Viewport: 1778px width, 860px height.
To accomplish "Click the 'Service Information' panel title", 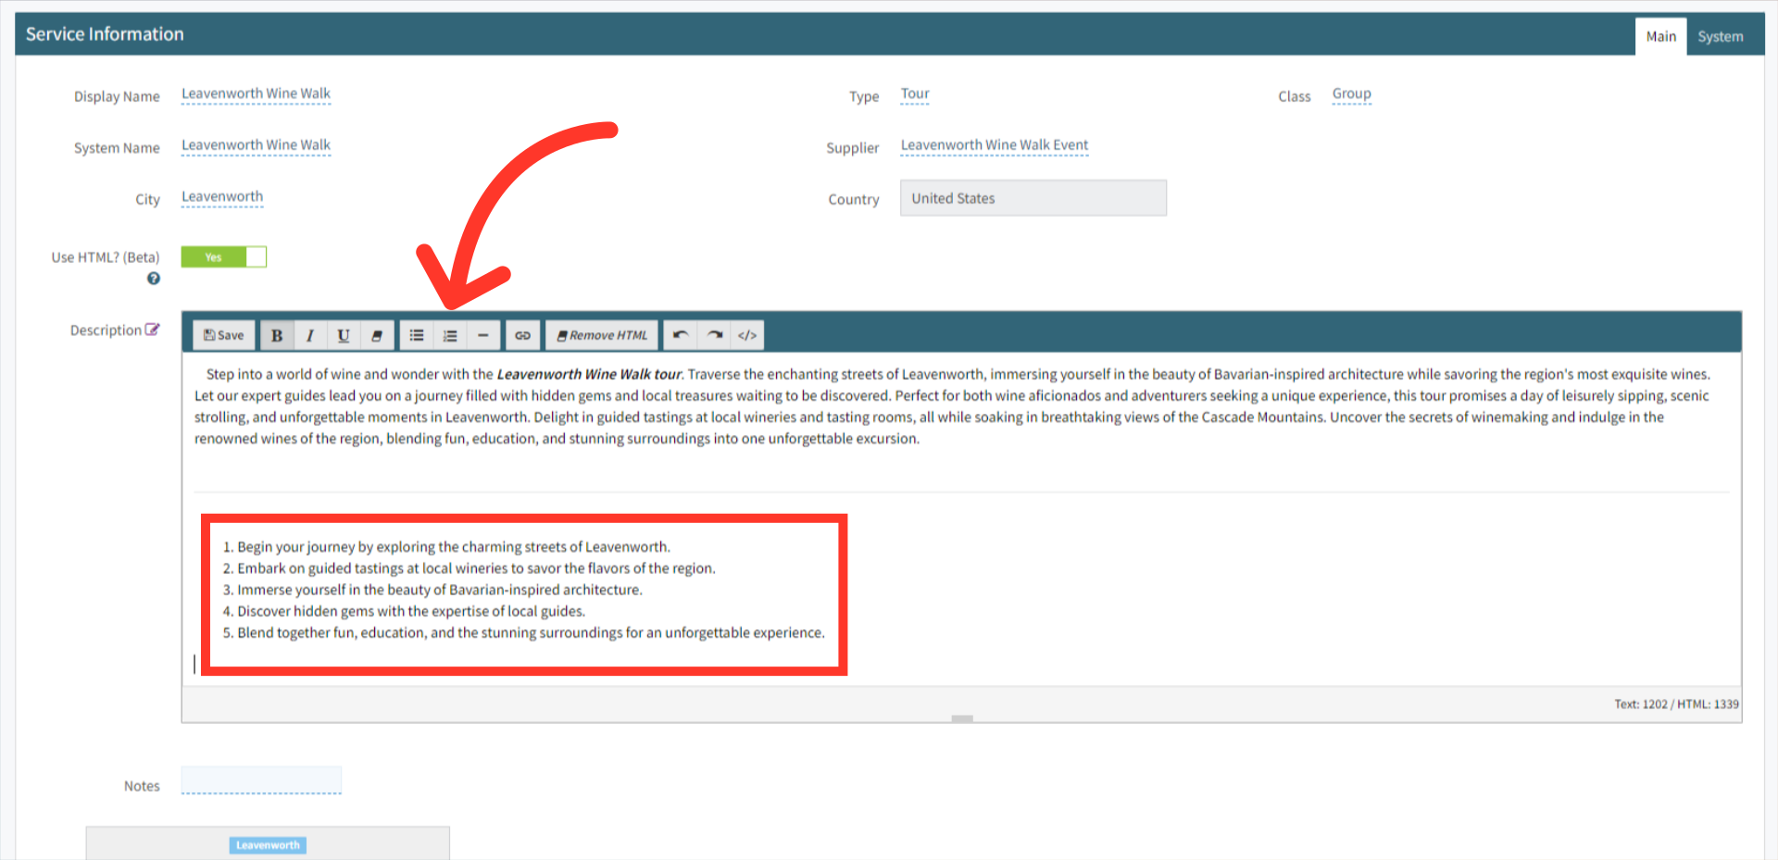I will click(x=105, y=34).
